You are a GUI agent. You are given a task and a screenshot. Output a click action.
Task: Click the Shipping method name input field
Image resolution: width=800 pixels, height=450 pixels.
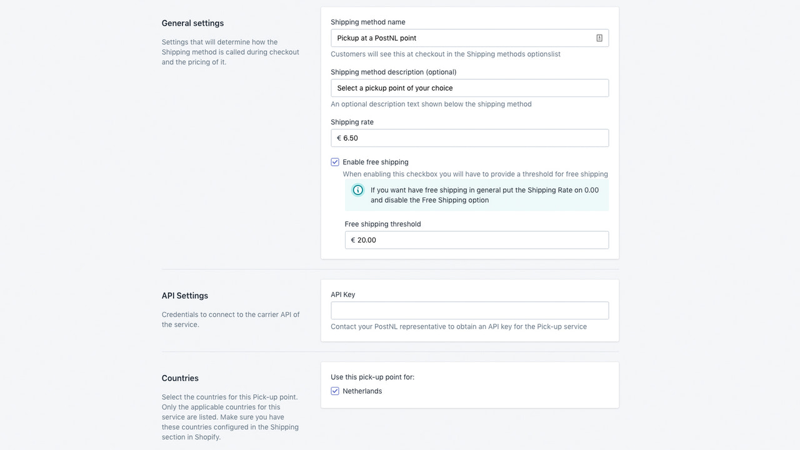[x=469, y=38]
